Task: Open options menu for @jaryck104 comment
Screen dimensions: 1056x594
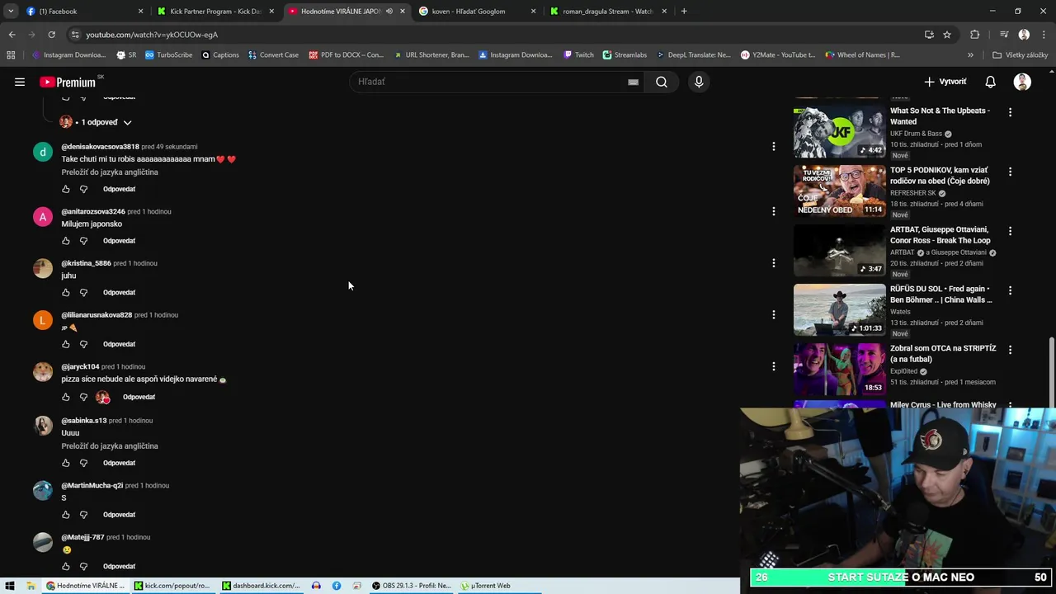Action: pos(773,366)
